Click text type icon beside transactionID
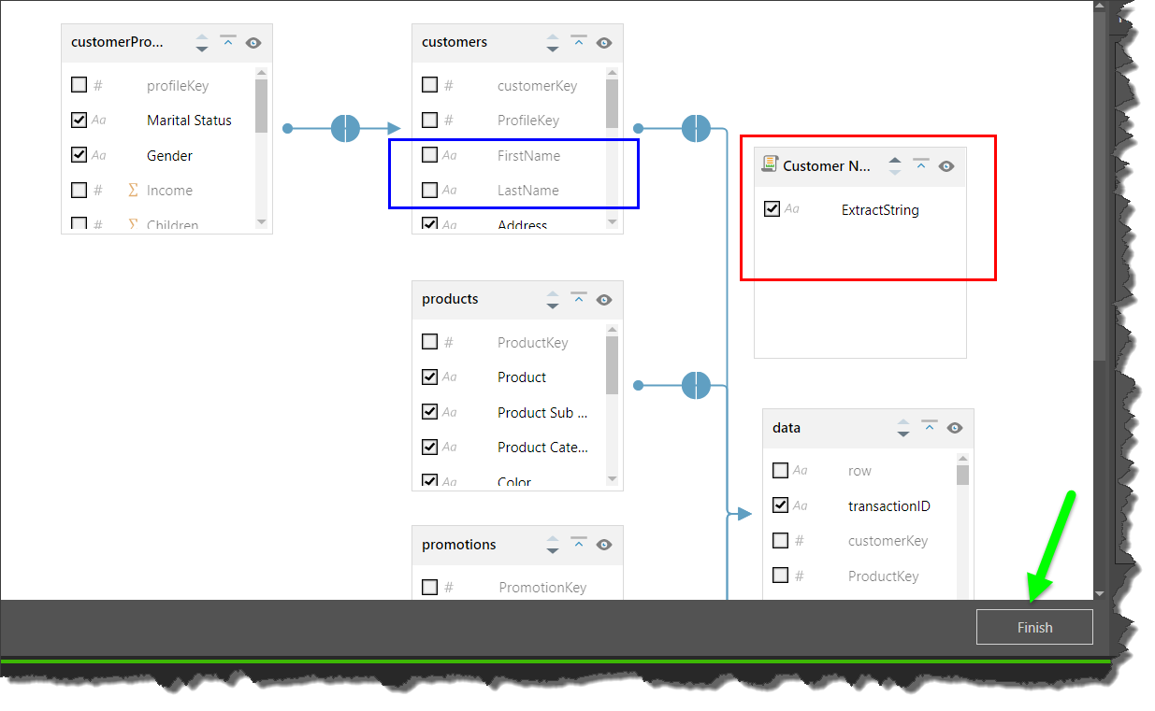 click(x=801, y=505)
